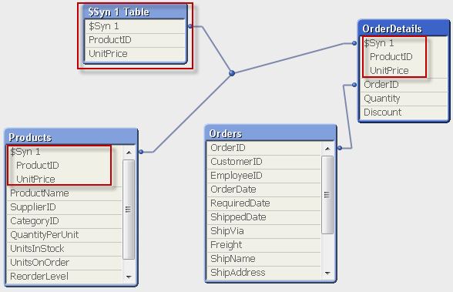Select the ShipAddress field
This screenshot has width=453, height=292.
(264, 273)
